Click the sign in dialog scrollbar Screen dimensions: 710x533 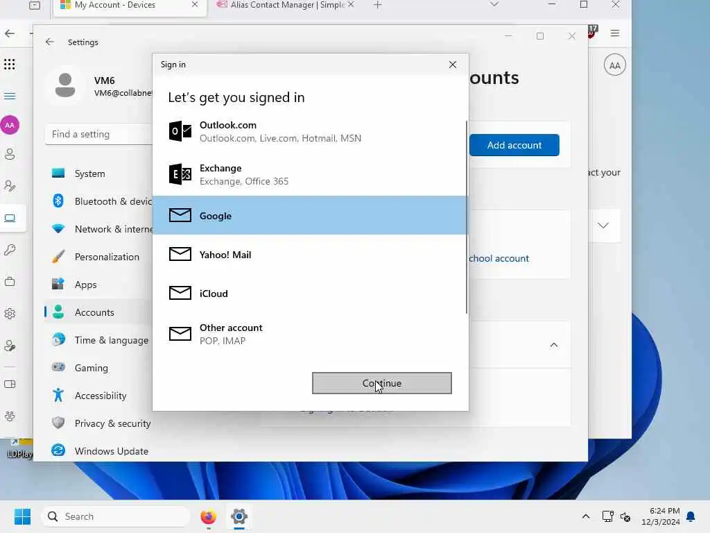click(x=467, y=217)
